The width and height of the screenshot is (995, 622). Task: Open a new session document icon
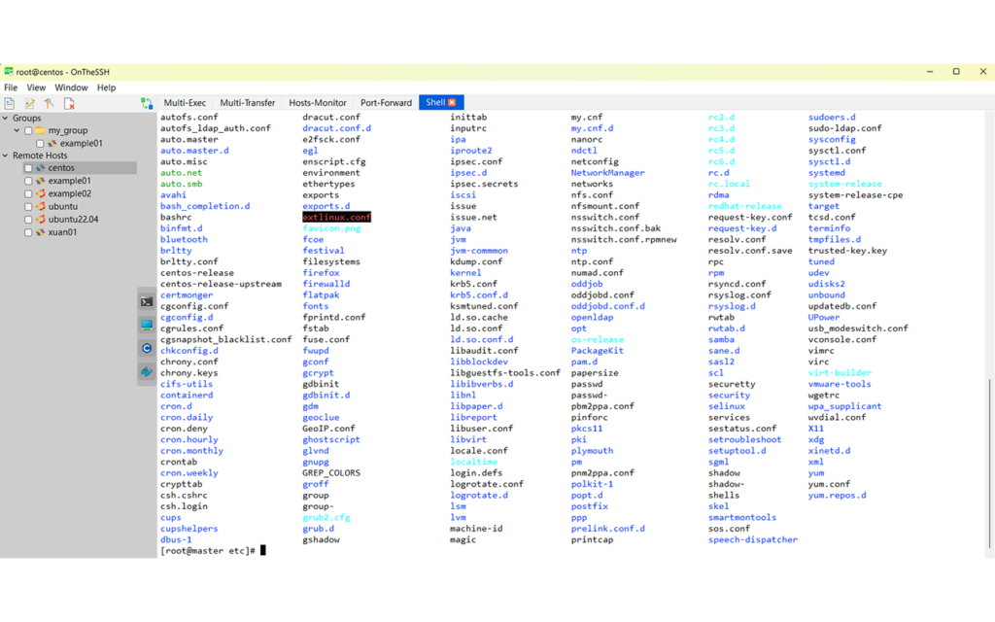pyautogui.click(x=11, y=102)
